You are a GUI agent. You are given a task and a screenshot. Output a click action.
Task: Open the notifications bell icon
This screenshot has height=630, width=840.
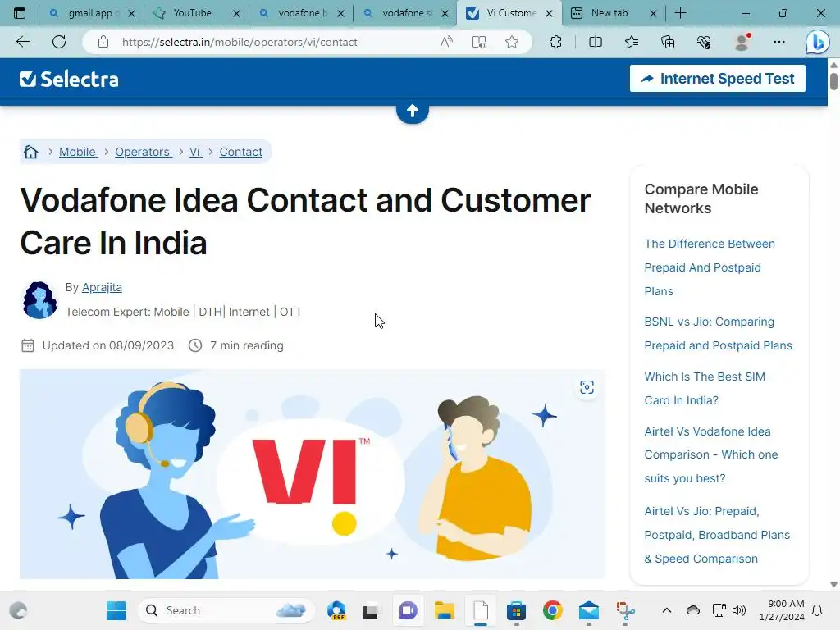tap(817, 610)
